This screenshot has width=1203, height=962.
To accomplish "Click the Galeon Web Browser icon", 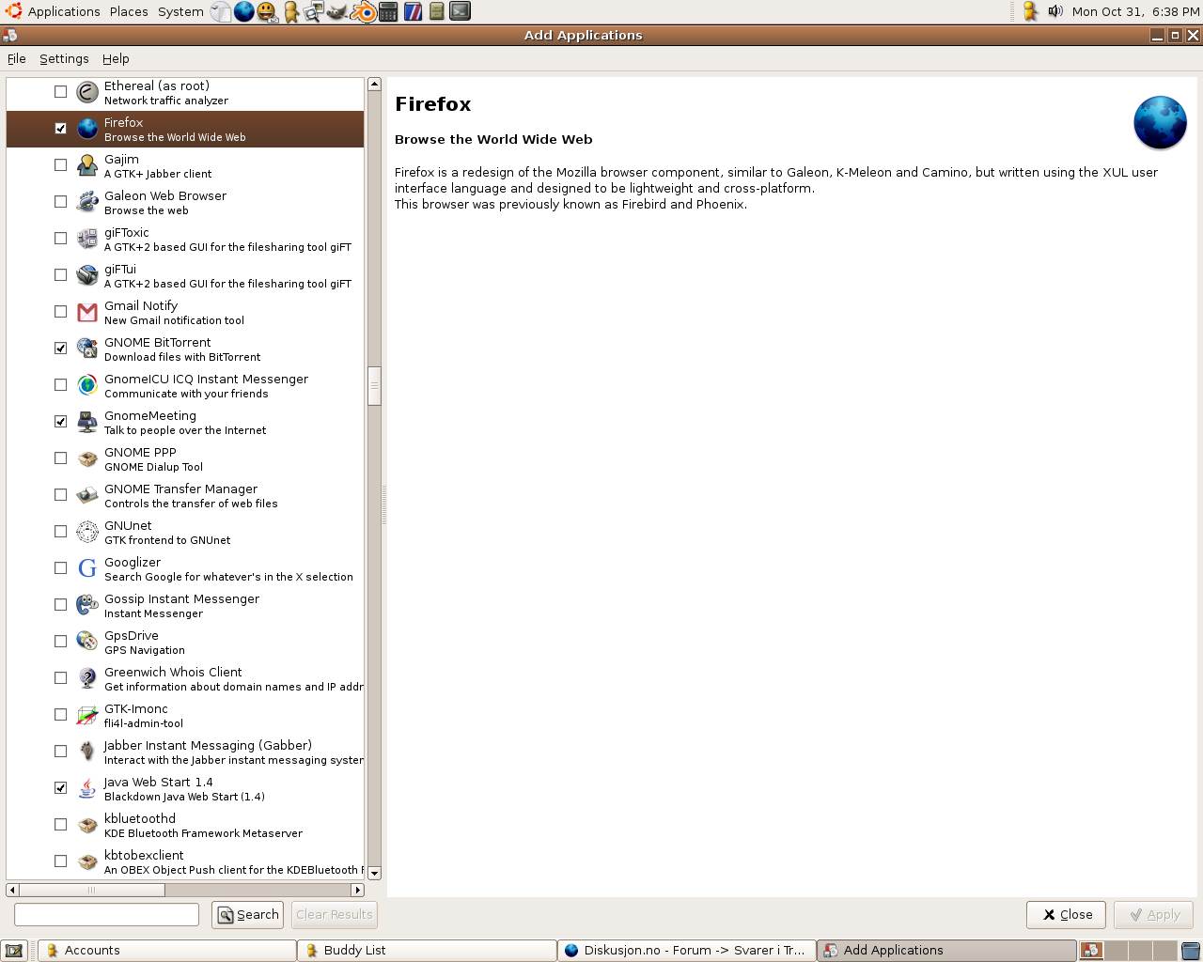I will pyautogui.click(x=87, y=202).
